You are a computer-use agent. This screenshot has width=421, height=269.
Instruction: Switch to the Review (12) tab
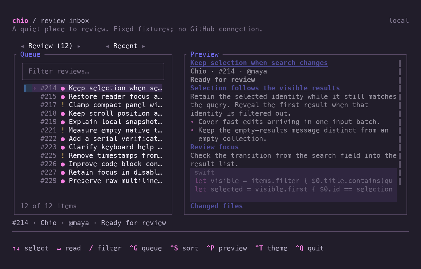[x=51, y=46]
